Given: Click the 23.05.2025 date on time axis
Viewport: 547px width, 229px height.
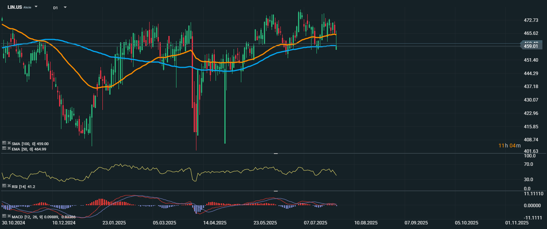Looking at the screenshot, I should point(265,222).
